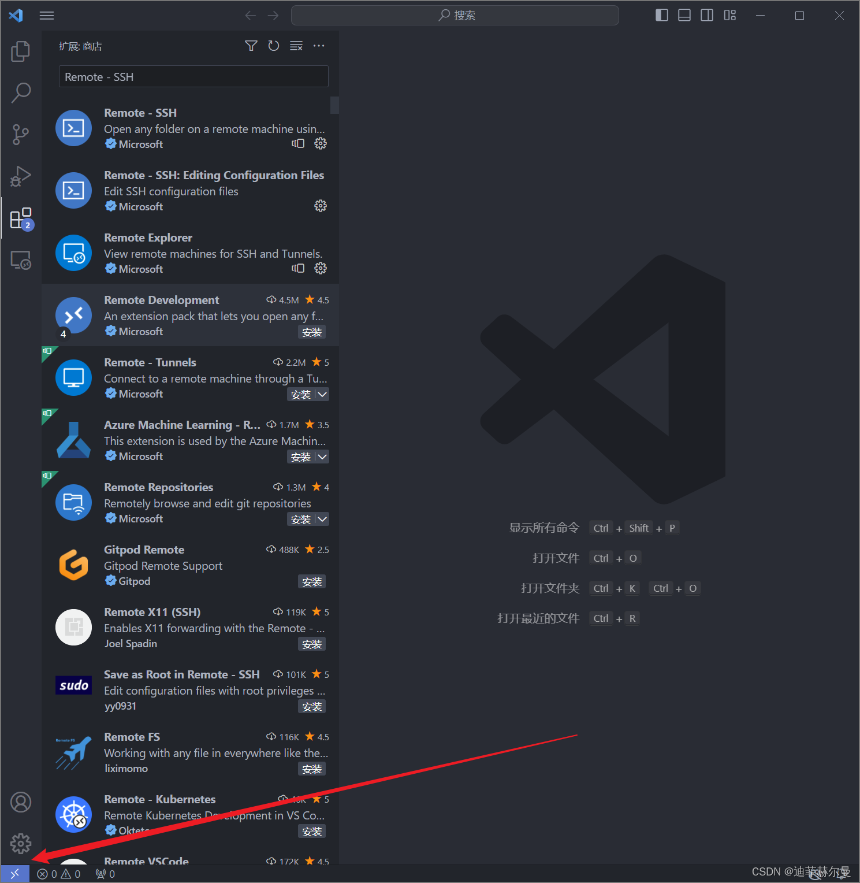Image resolution: width=860 pixels, height=883 pixels.
Task: Install the Remote Development extension pack
Action: pos(312,332)
